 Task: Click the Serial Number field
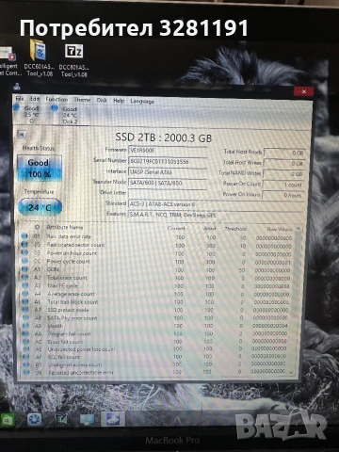coord(168,161)
